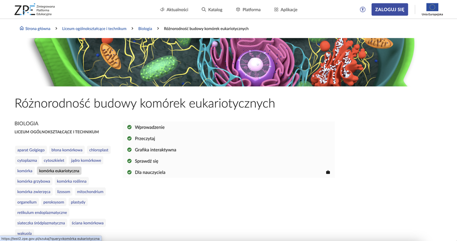
Task: Navigate to Biologia breadcrumb link
Action: 145,29
